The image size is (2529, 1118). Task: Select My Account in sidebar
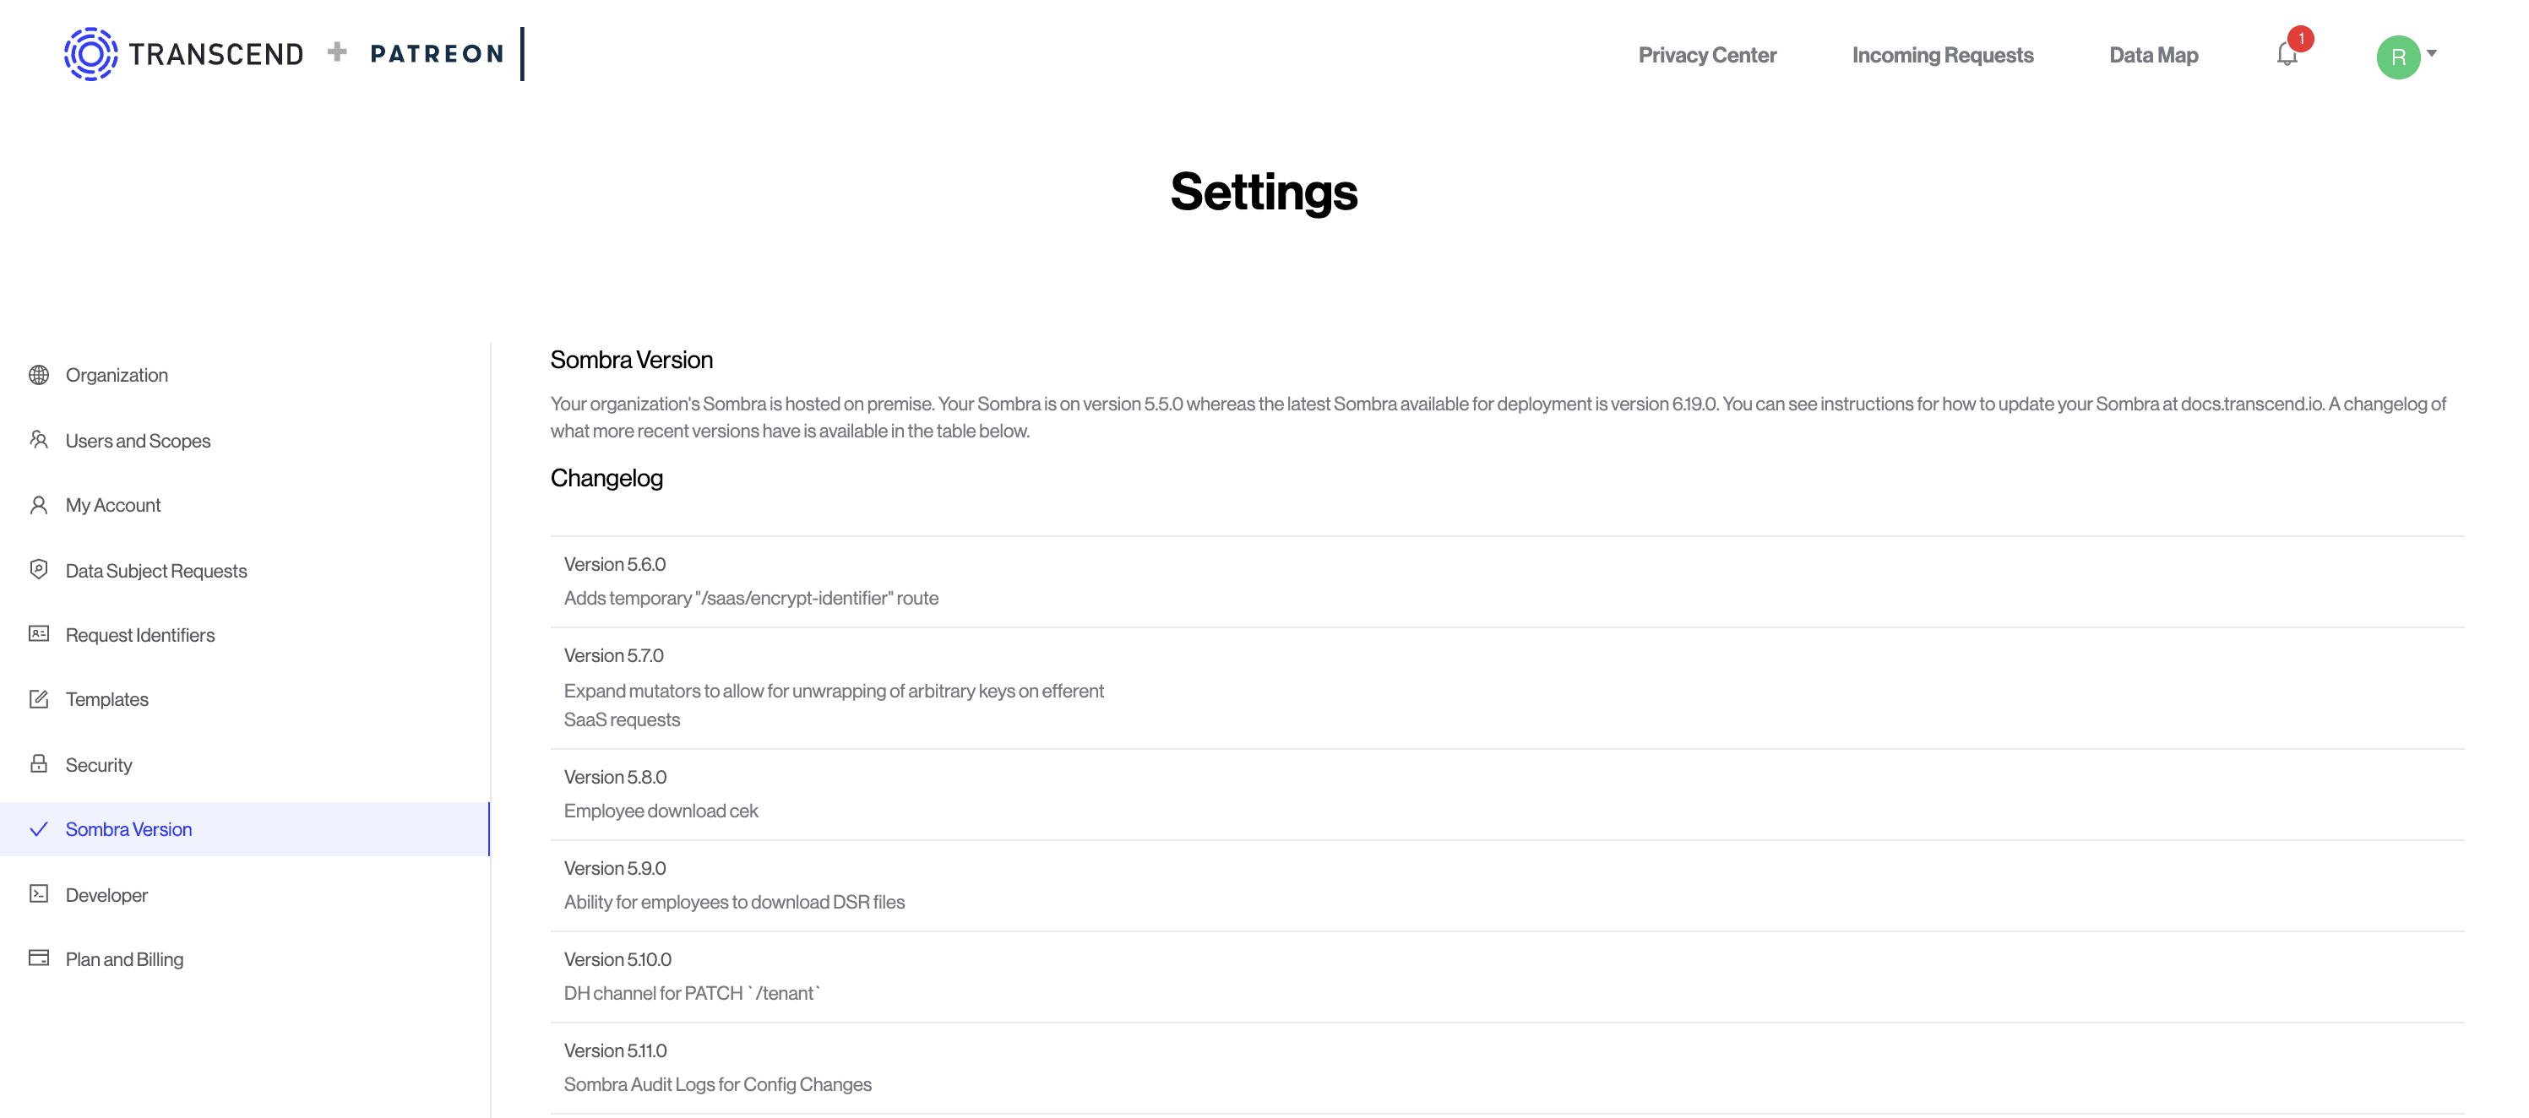(x=113, y=504)
